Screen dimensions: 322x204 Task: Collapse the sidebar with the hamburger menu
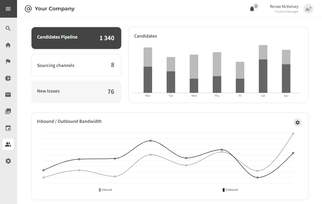[x=8, y=9]
